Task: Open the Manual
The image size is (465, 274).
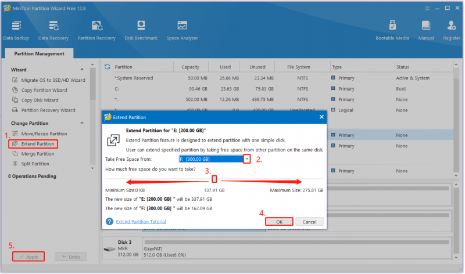Action: 426,30
